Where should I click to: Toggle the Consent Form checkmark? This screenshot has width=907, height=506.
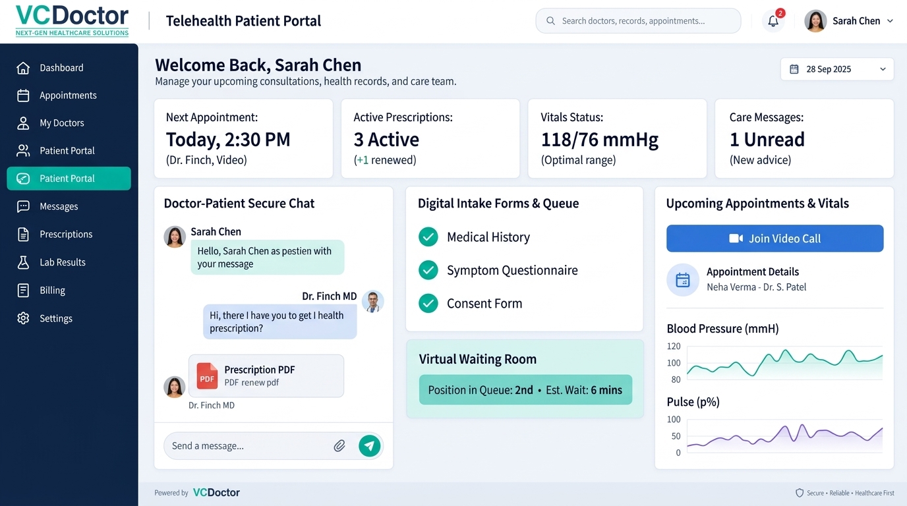pos(428,303)
